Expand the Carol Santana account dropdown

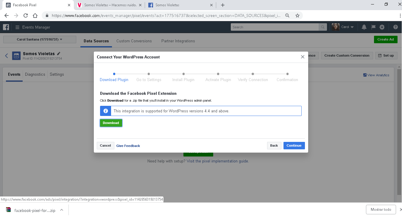click(x=40, y=39)
